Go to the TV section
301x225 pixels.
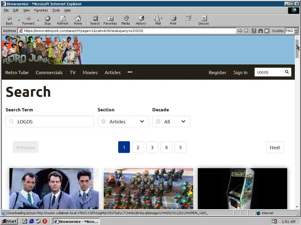(x=73, y=73)
